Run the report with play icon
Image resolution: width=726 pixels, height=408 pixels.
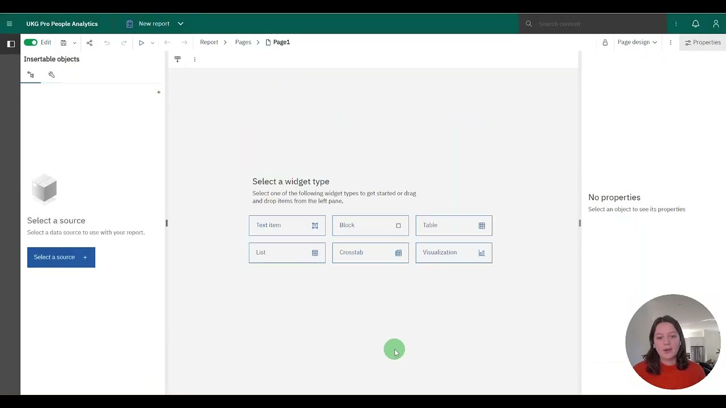(141, 42)
